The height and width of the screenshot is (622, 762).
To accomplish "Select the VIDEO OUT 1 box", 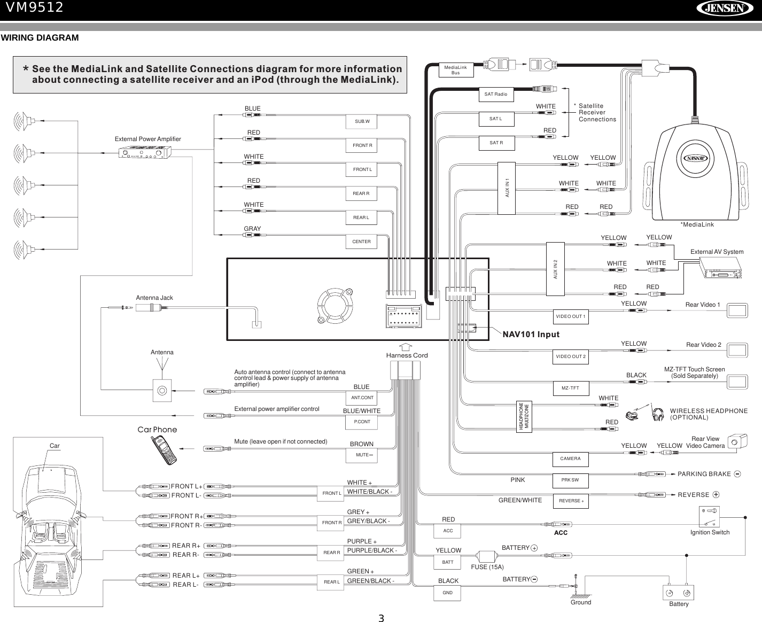I will 570,317.
